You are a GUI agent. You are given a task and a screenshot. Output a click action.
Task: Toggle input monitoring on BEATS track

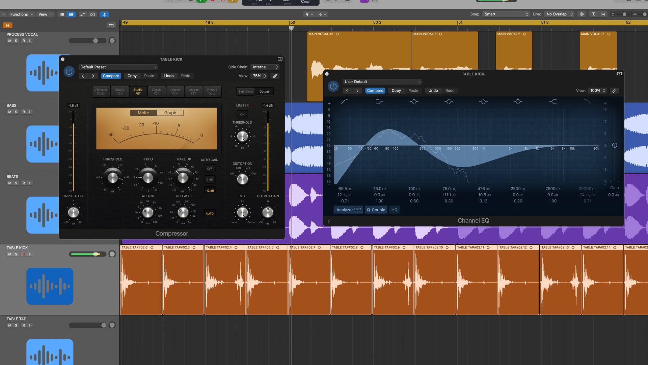(30, 183)
